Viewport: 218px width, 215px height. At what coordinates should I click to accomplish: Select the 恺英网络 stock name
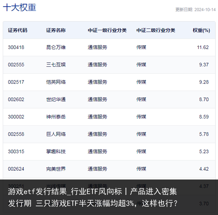click(56, 82)
